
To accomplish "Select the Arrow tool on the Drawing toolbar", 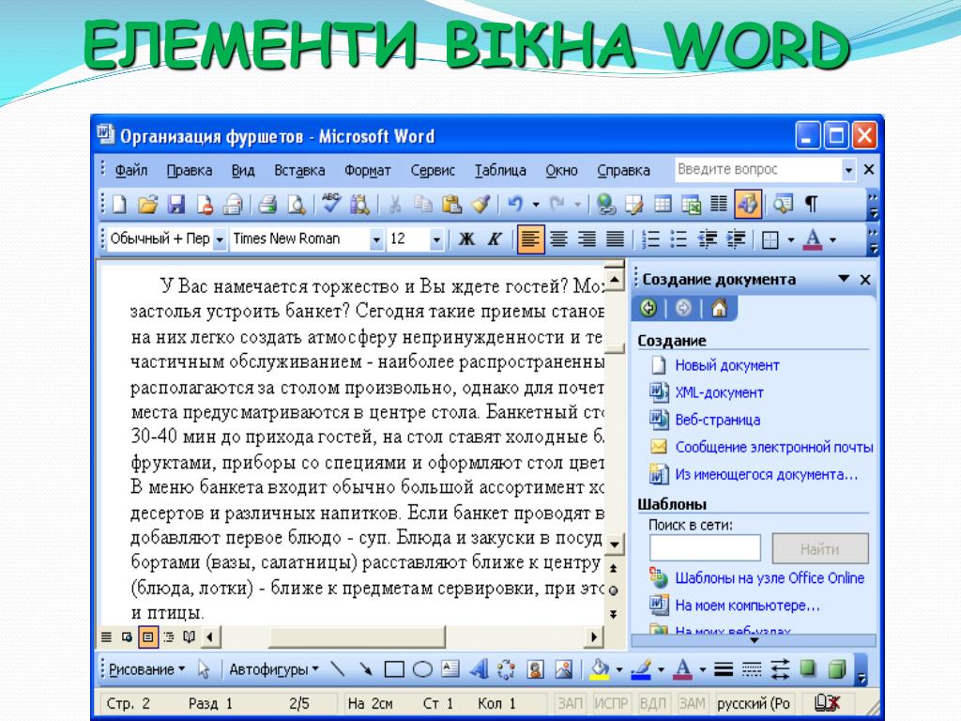I will pos(365,668).
